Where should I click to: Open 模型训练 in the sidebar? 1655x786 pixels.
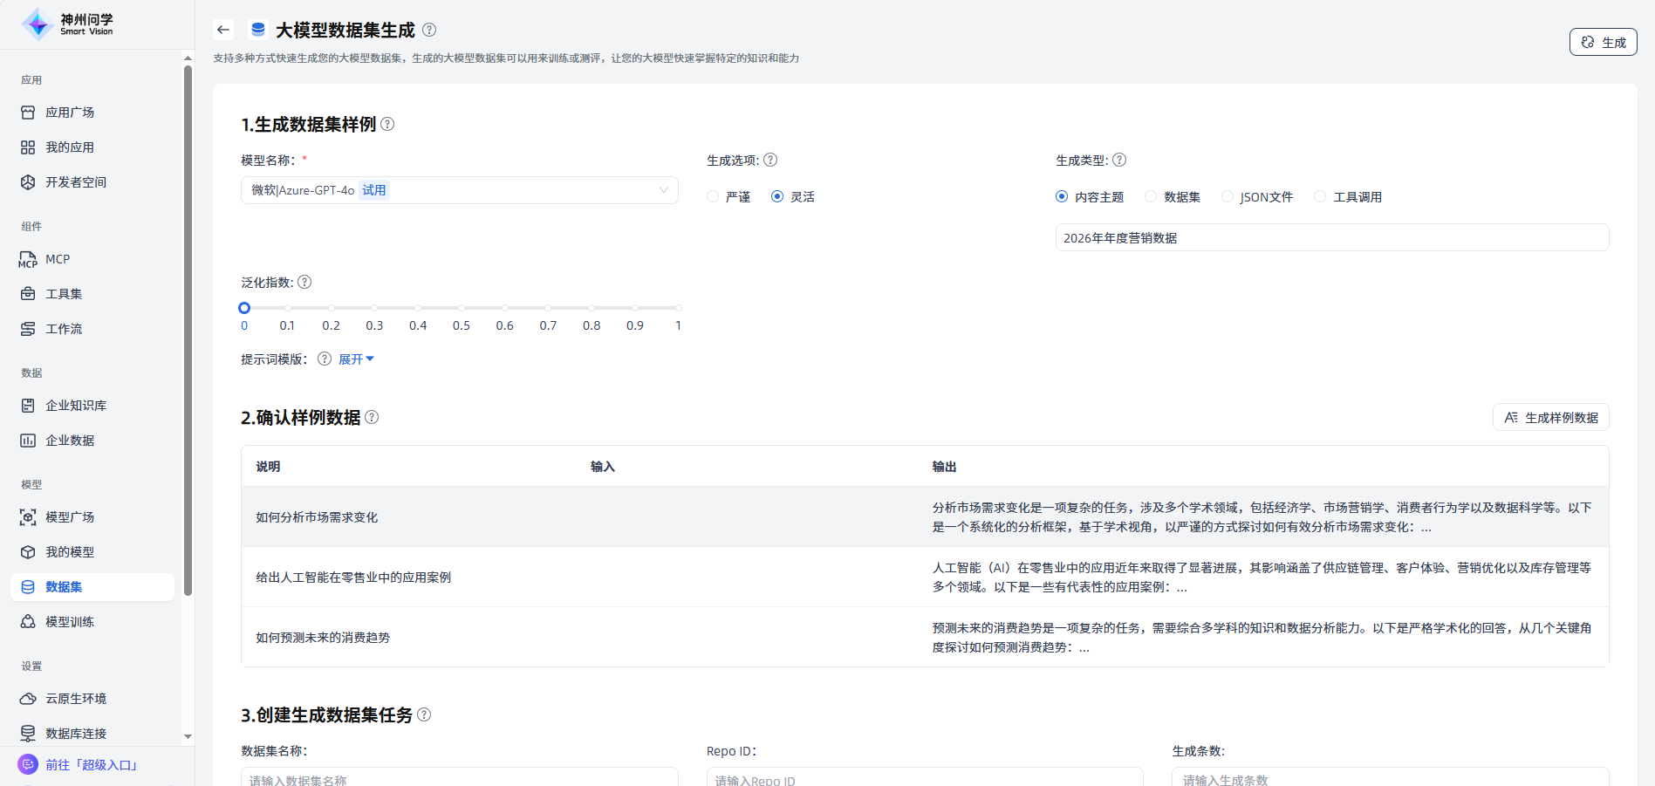click(70, 622)
